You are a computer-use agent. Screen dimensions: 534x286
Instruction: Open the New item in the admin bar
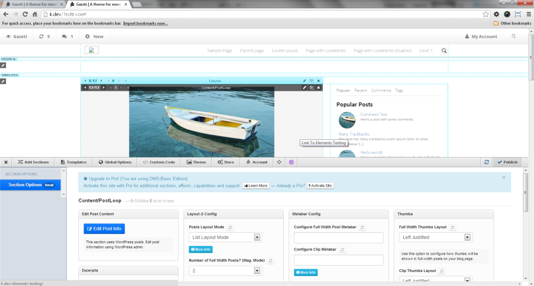click(94, 37)
